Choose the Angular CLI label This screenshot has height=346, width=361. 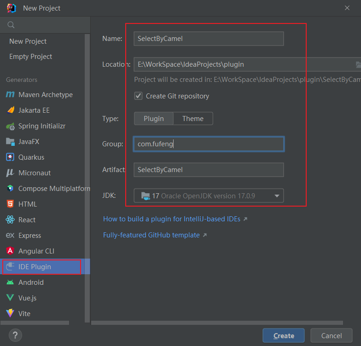[36, 251]
